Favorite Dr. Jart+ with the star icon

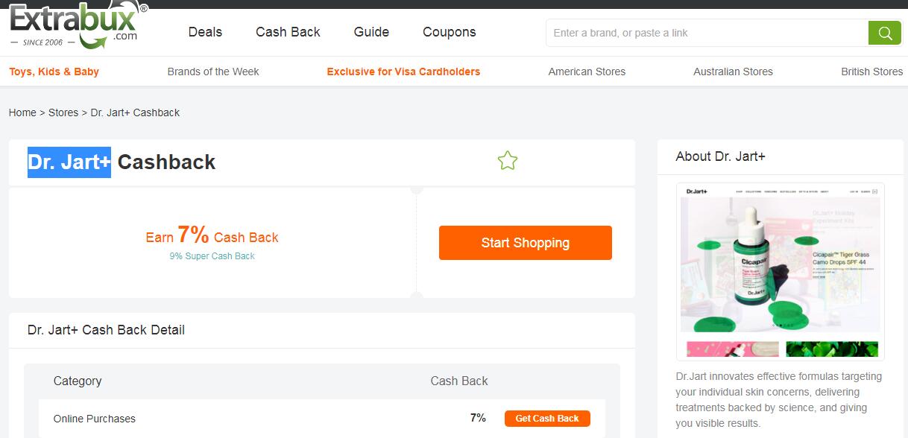click(508, 160)
